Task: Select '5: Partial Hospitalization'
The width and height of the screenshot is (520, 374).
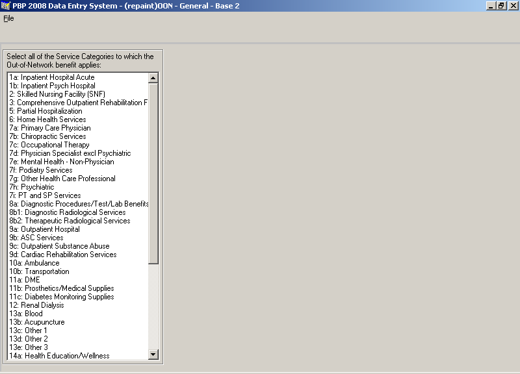Action: (78, 111)
